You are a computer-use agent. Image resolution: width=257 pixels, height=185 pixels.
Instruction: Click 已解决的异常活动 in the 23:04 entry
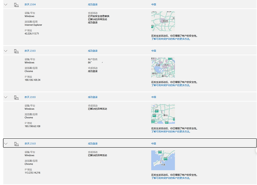tap(97, 19)
